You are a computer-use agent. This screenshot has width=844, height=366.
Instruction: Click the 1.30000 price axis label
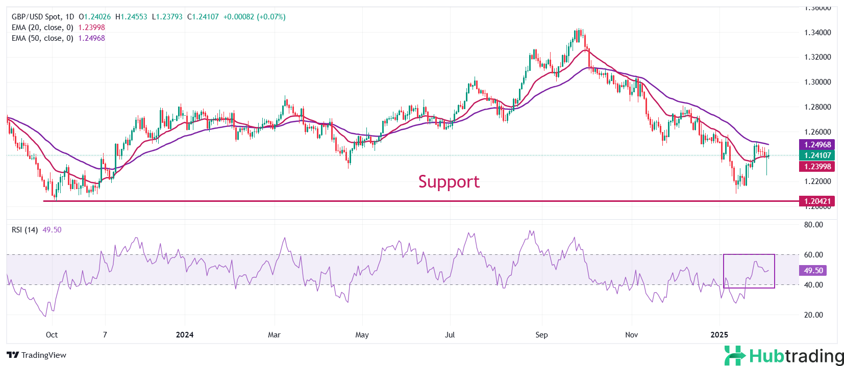coord(817,82)
